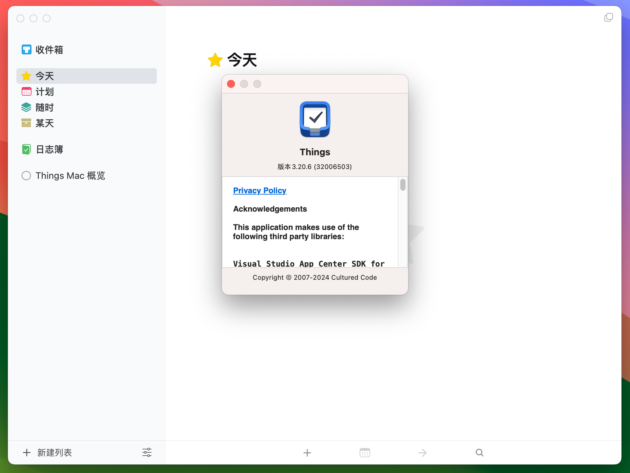This screenshot has width=630, height=473.
Task: Click the calendar icon in the bottom toolbar
Action: [x=365, y=453]
